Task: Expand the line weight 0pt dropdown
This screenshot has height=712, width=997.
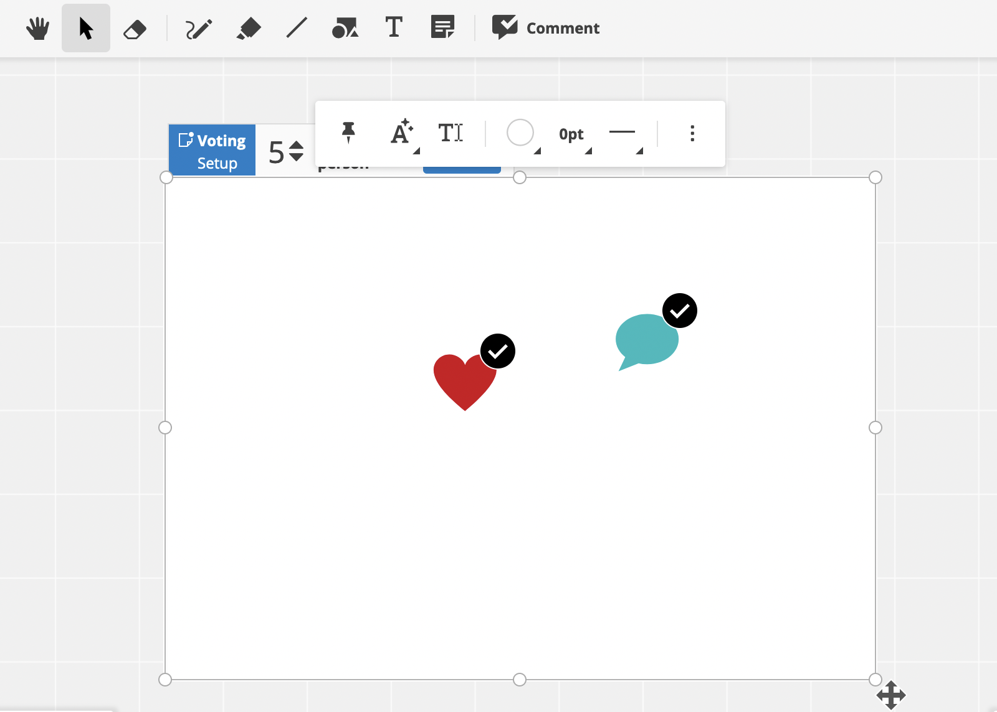Action: pyautogui.click(x=570, y=134)
